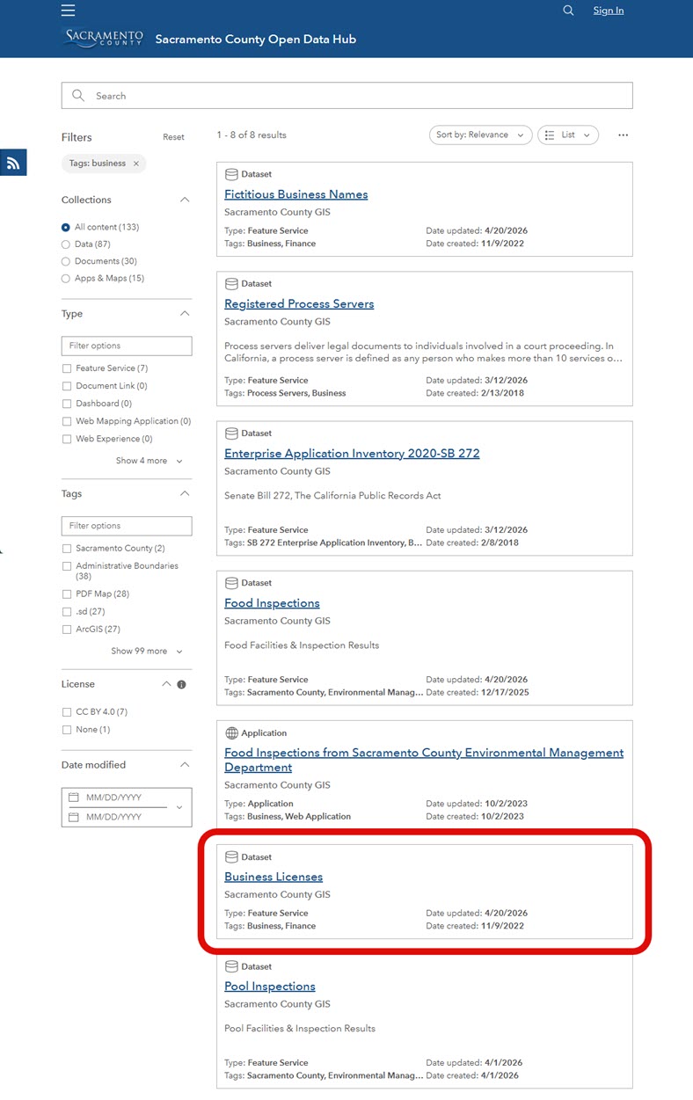Check the Feature Service type filter
The width and height of the screenshot is (693, 1100).
(x=67, y=368)
